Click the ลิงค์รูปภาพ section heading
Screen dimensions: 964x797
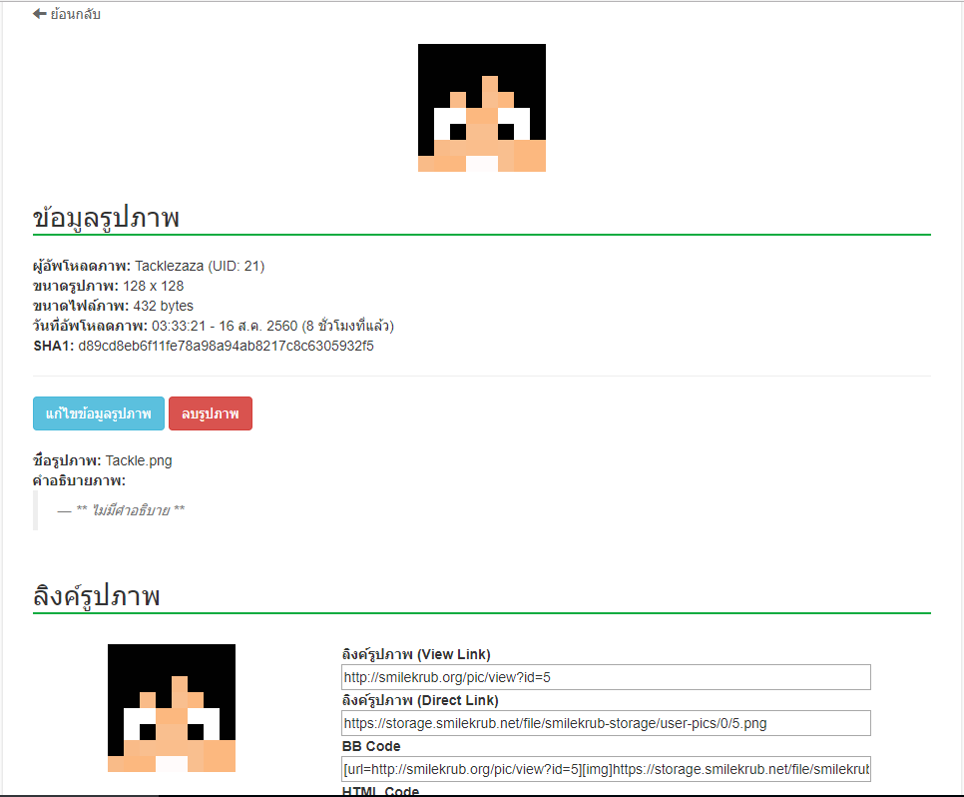tap(97, 596)
